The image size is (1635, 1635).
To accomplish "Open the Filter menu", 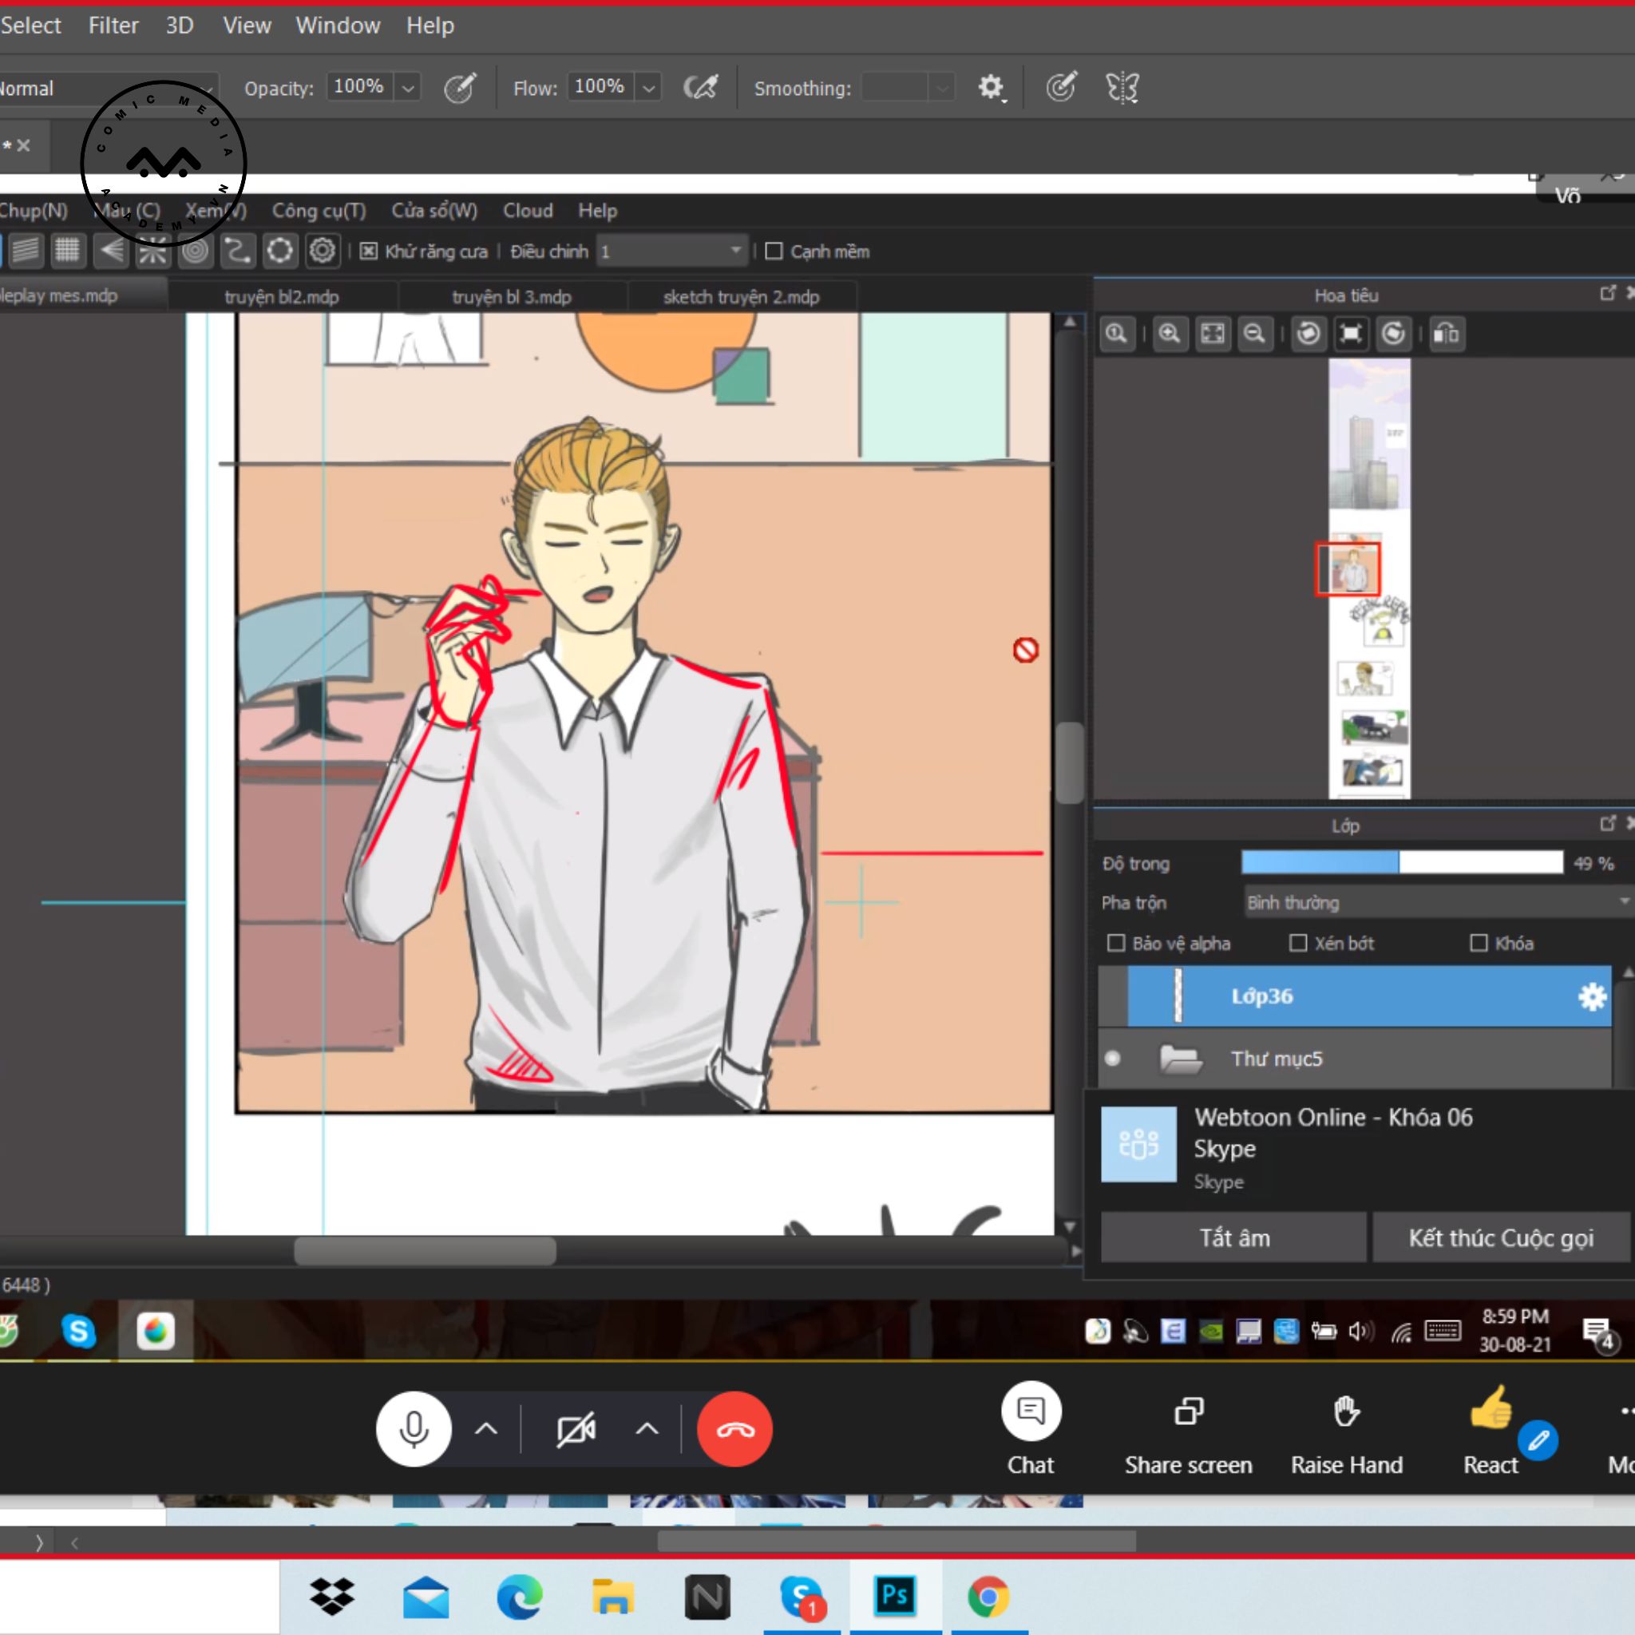I will [113, 26].
